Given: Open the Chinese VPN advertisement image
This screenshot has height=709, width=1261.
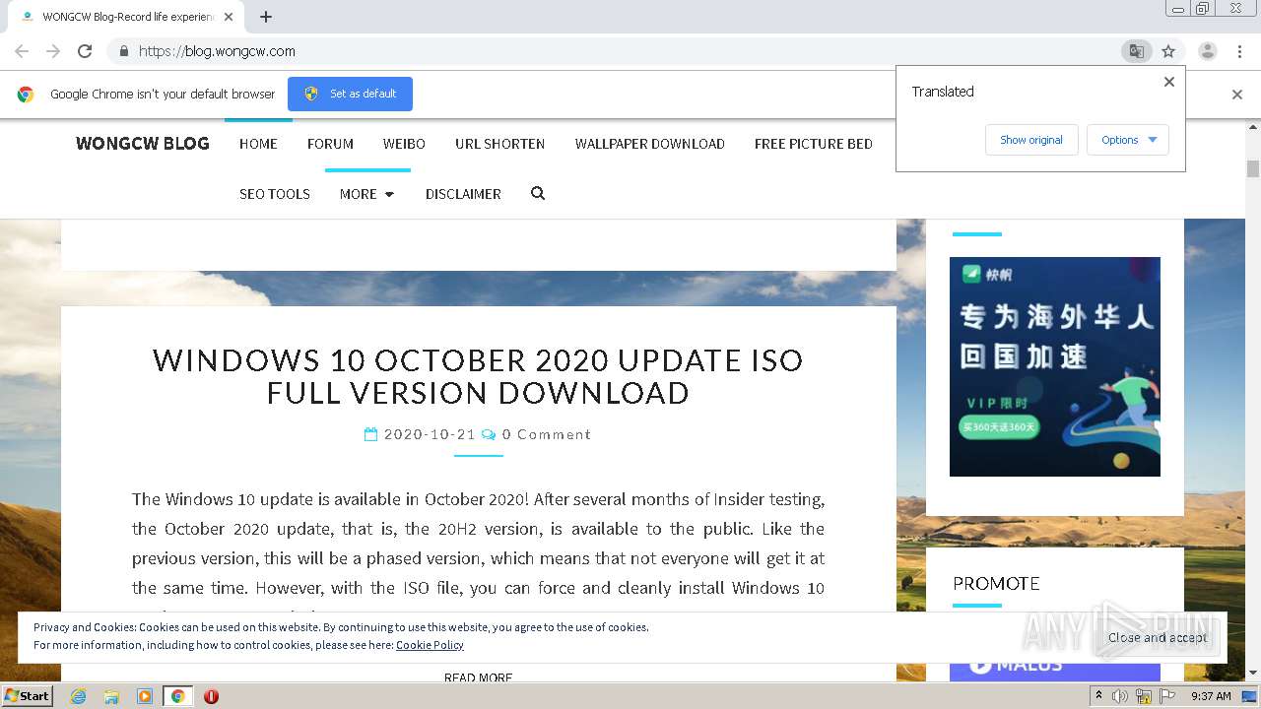Looking at the screenshot, I should [x=1055, y=366].
